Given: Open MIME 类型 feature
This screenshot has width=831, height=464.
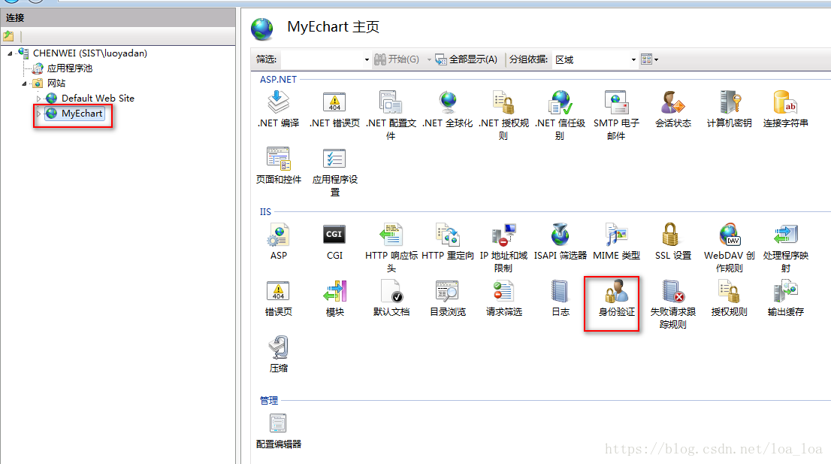Looking at the screenshot, I should [x=616, y=242].
